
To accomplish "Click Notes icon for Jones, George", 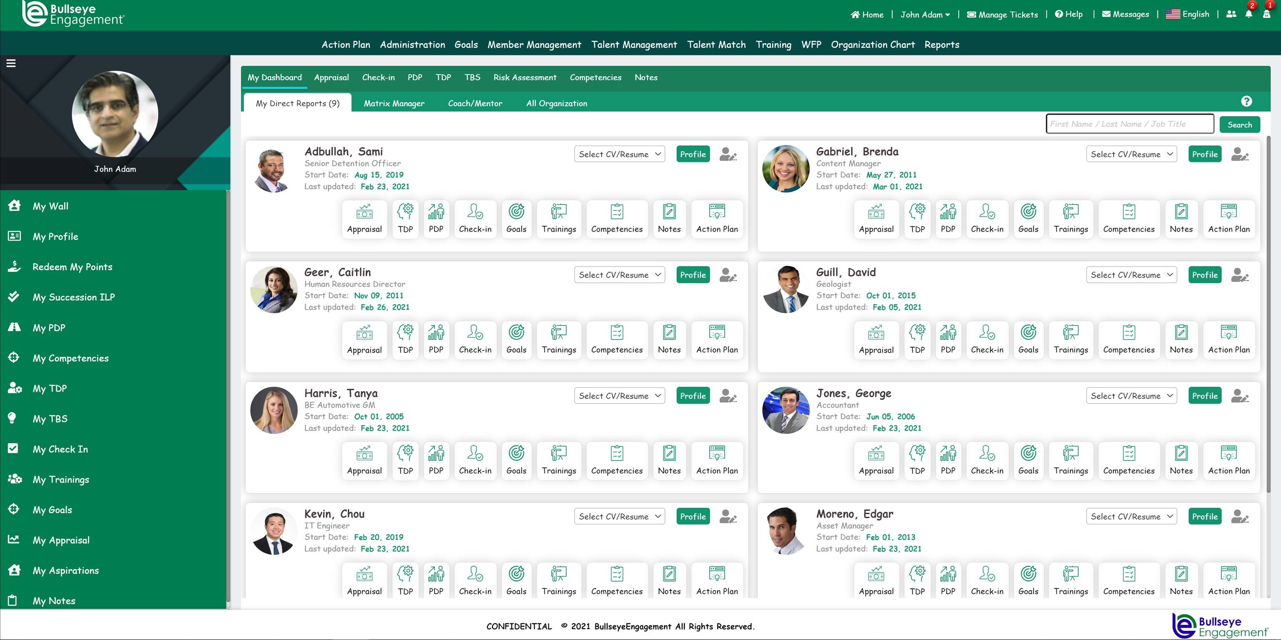I will point(1181,460).
